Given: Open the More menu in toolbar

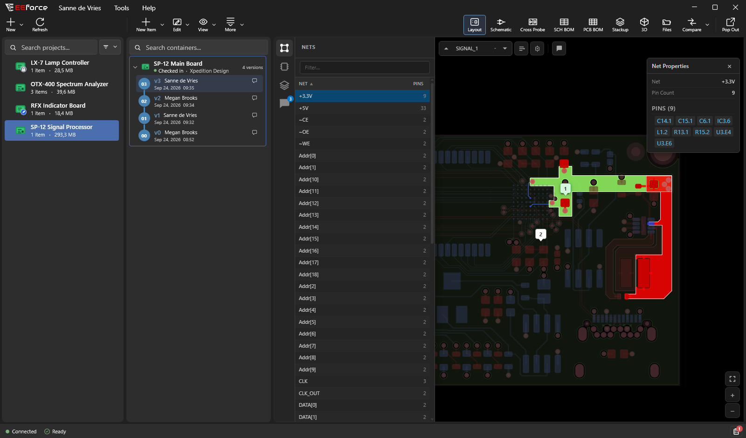Looking at the screenshot, I should [230, 25].
